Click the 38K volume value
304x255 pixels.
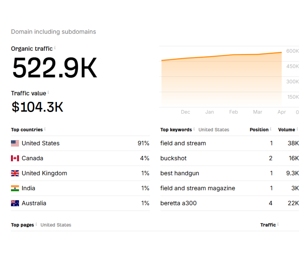tap(293, 143)
